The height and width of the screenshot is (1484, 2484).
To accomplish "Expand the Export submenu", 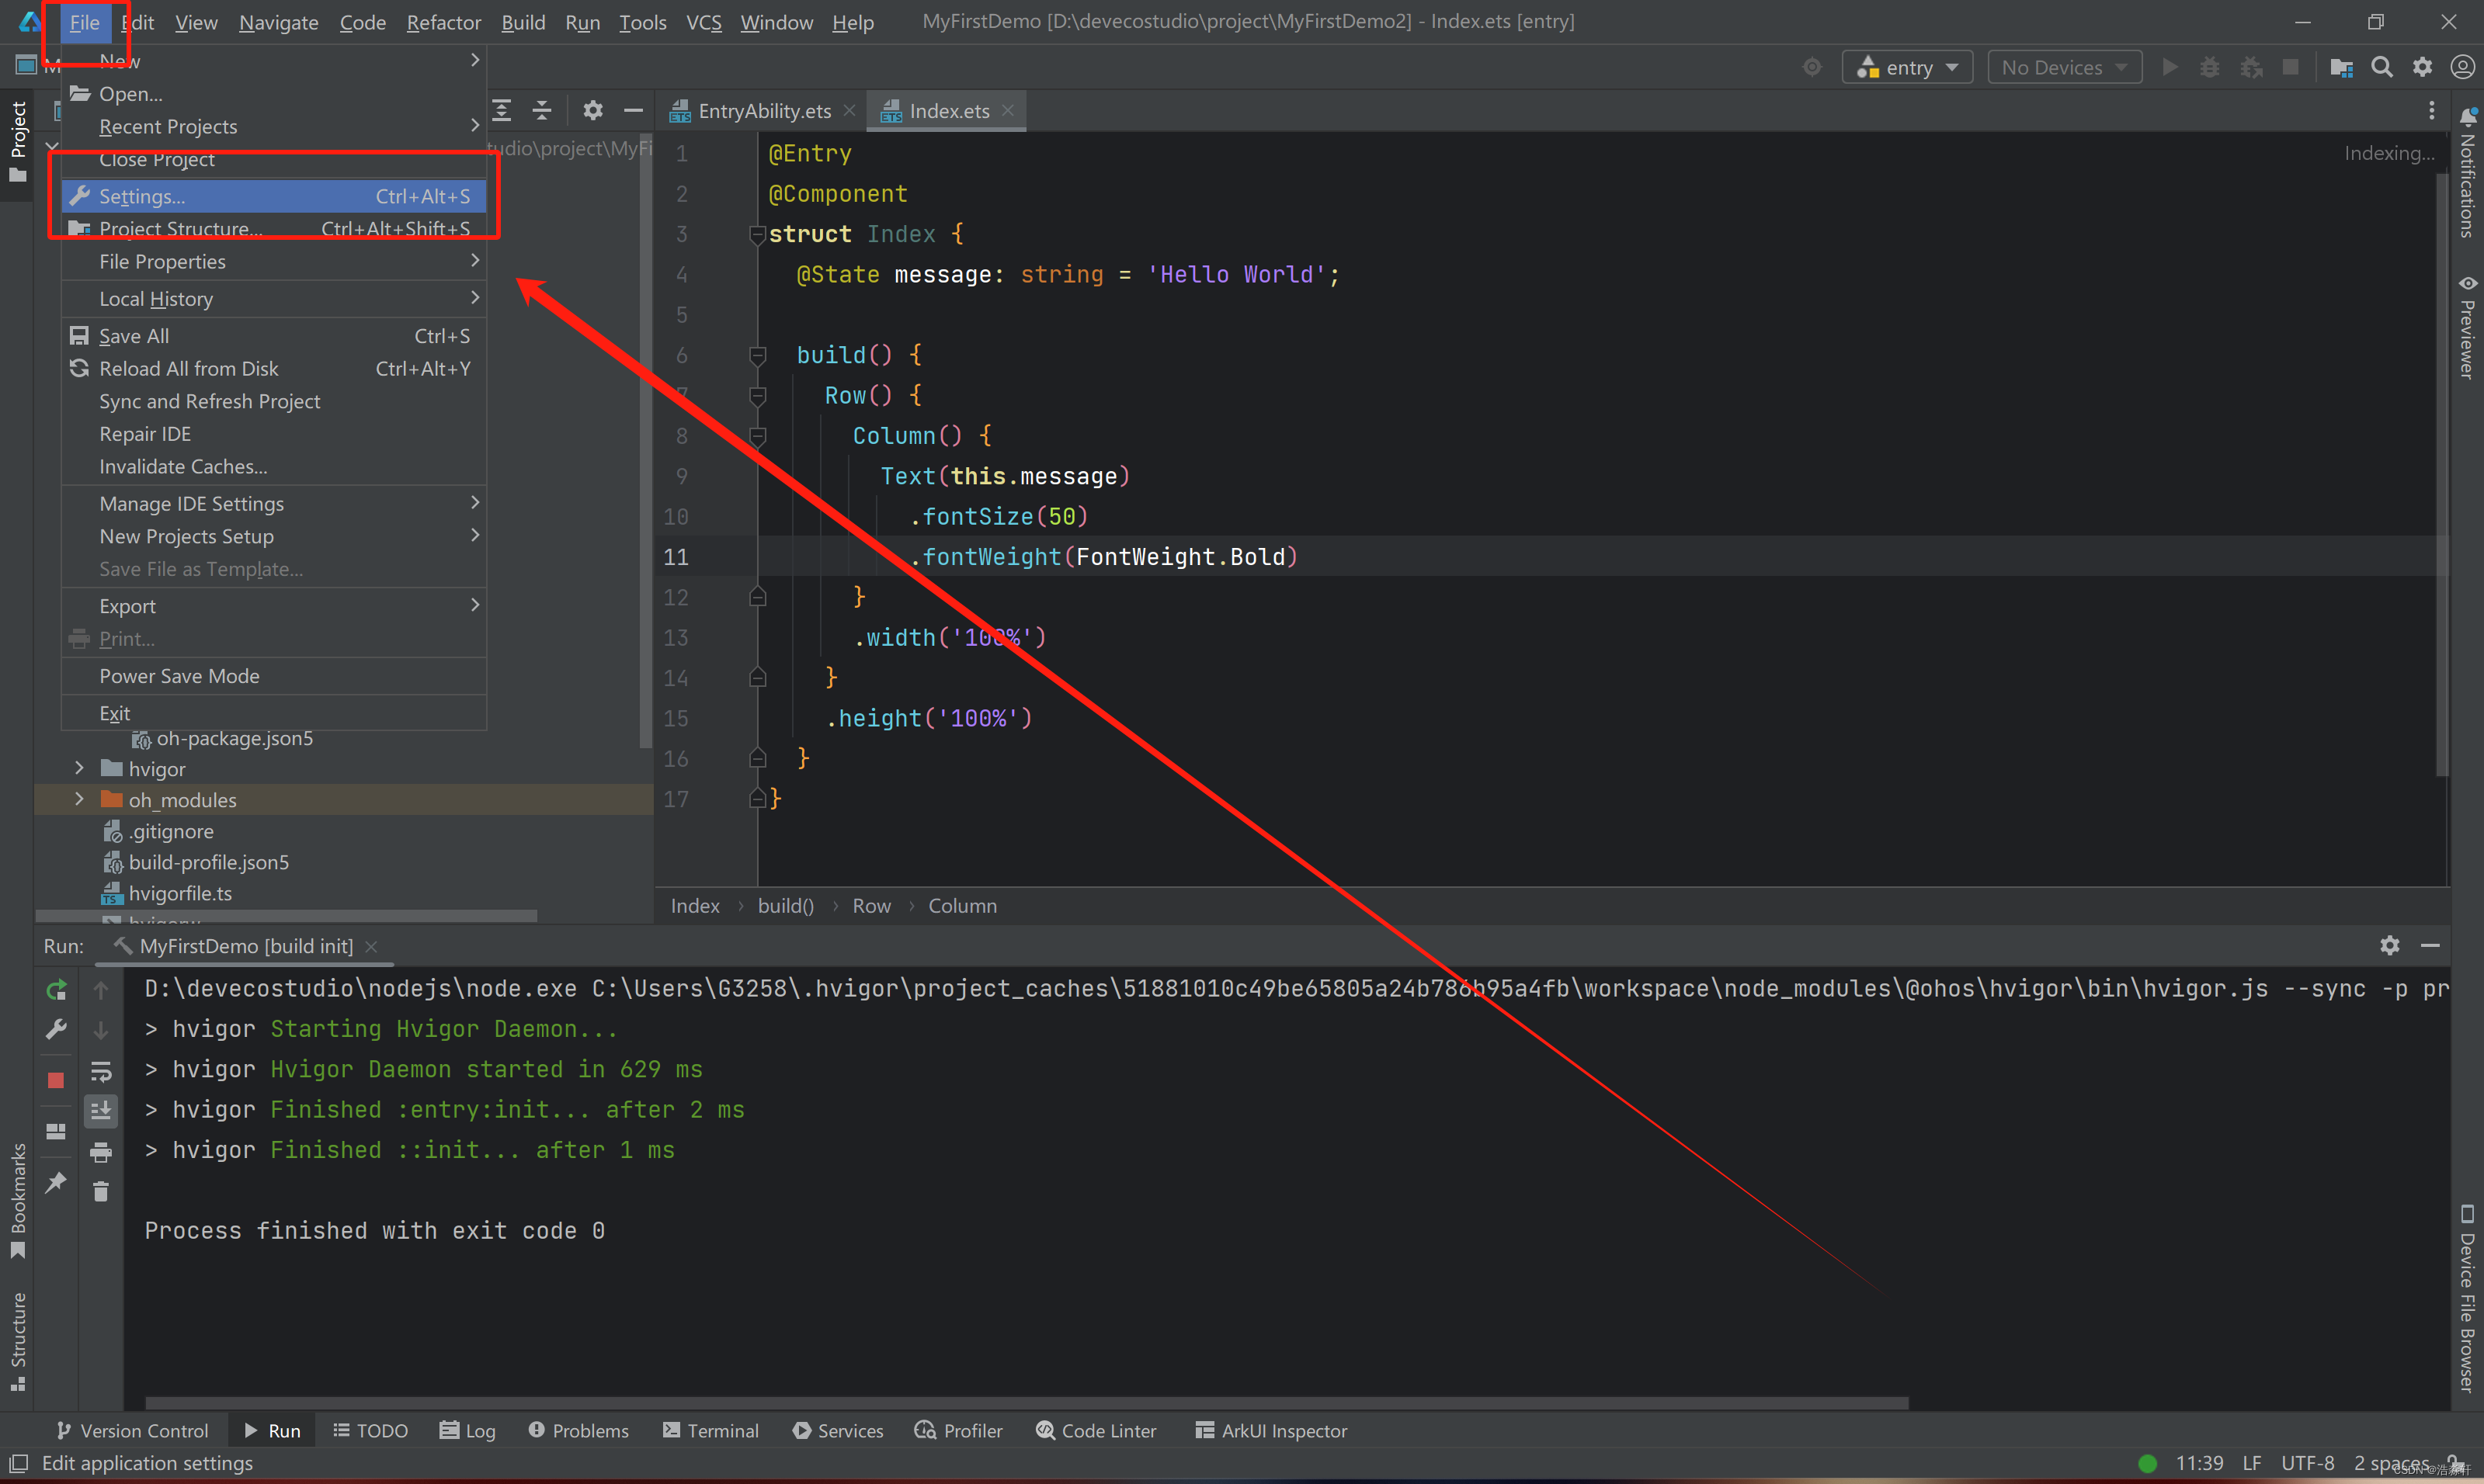I will pyautogui.click(x=475, y=605).
